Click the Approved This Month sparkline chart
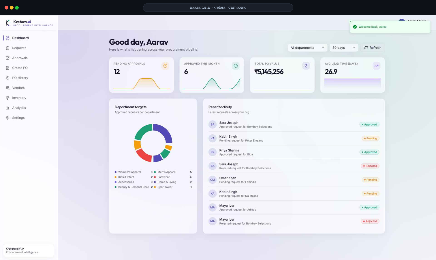The image size is (436, 260). click(212, 83)
